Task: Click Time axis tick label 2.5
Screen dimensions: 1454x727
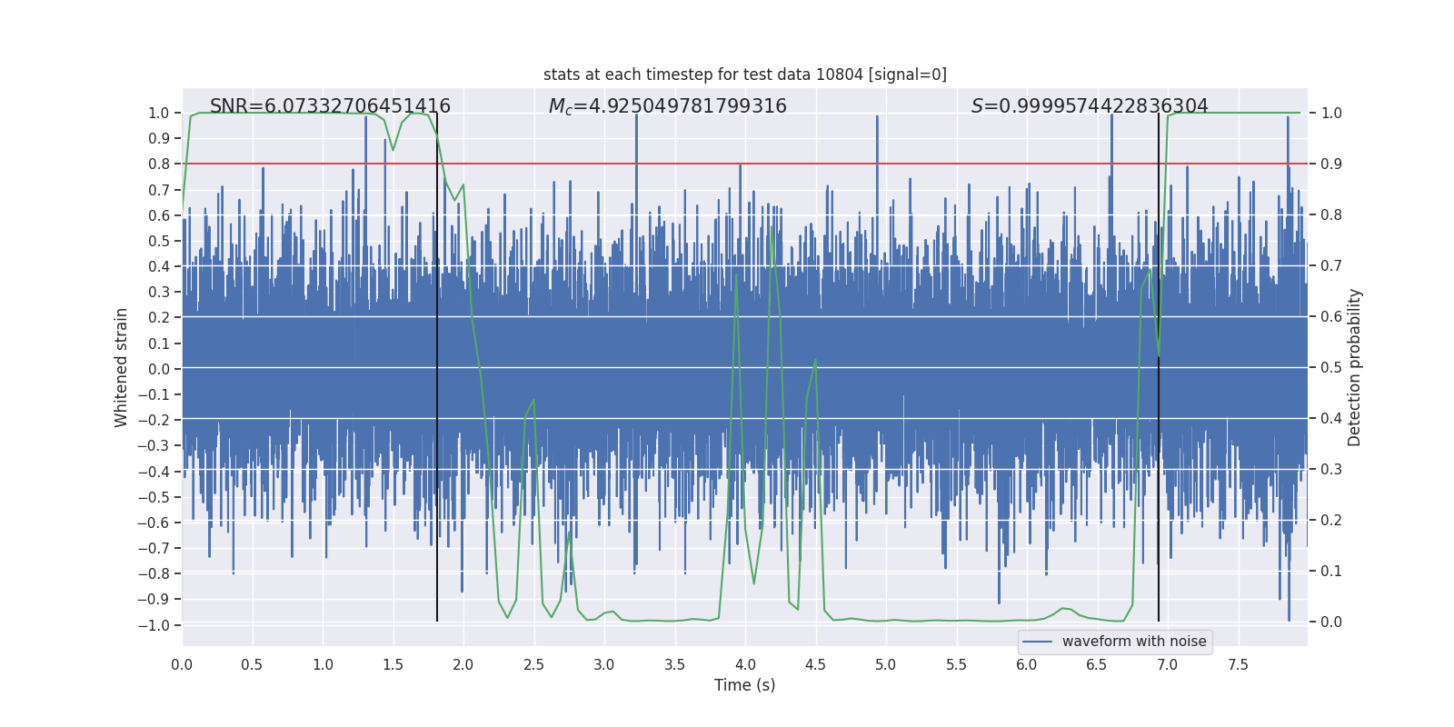Action: [x=533, y=665]
